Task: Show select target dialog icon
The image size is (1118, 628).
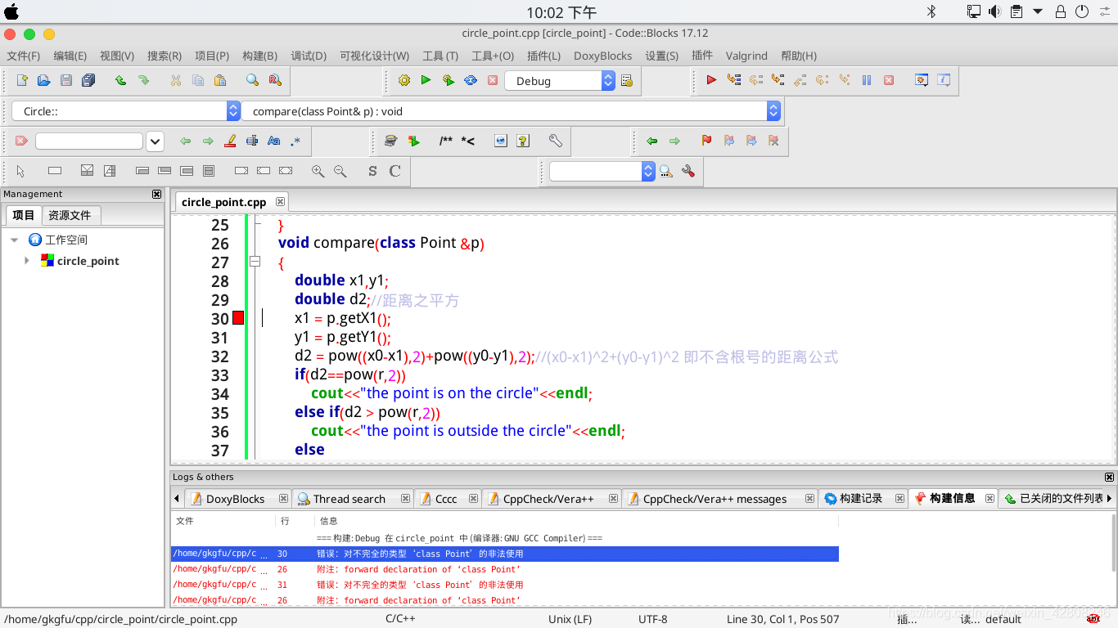Action: click(627, 80)
